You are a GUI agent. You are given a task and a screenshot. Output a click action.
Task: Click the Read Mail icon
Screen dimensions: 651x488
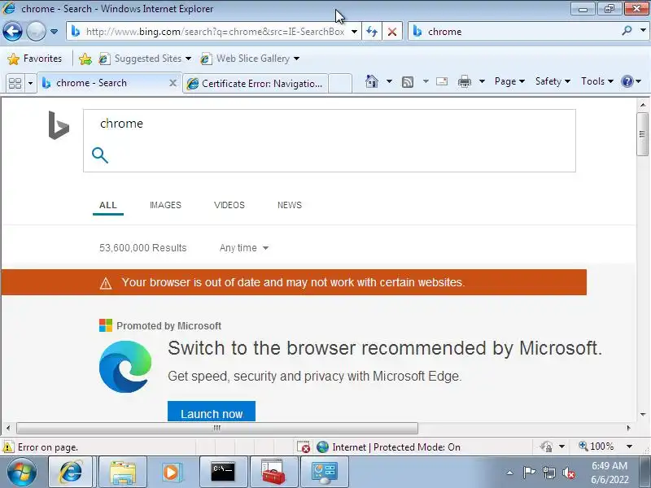pyautogui.click(x=442, y=81)
